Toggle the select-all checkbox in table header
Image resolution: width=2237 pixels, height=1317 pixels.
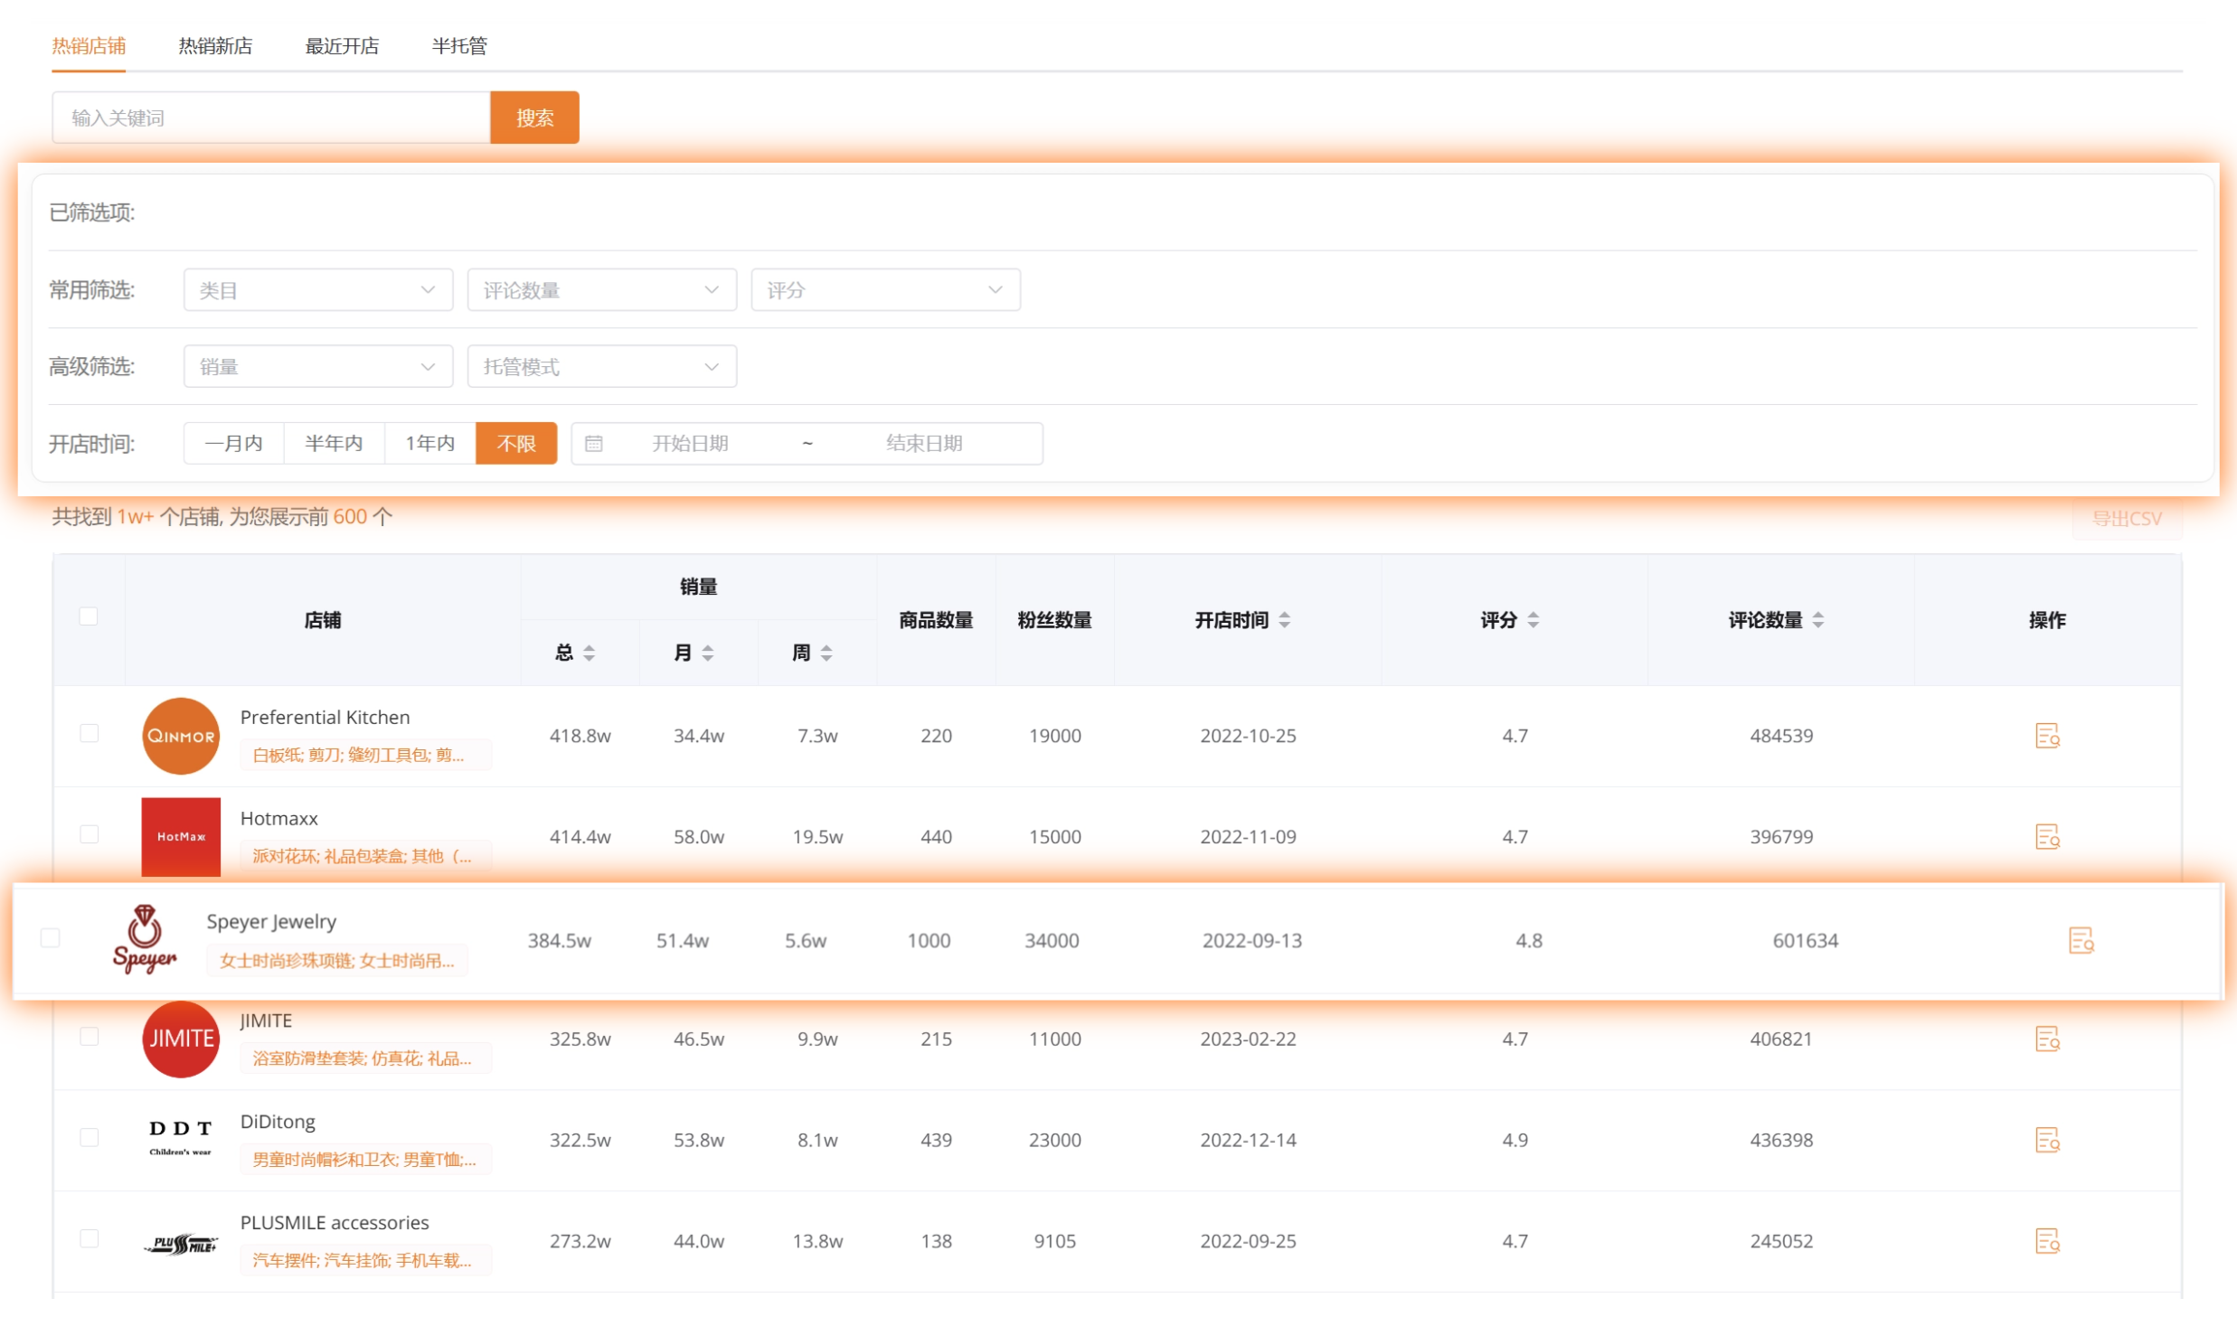[x=88, y=616]
